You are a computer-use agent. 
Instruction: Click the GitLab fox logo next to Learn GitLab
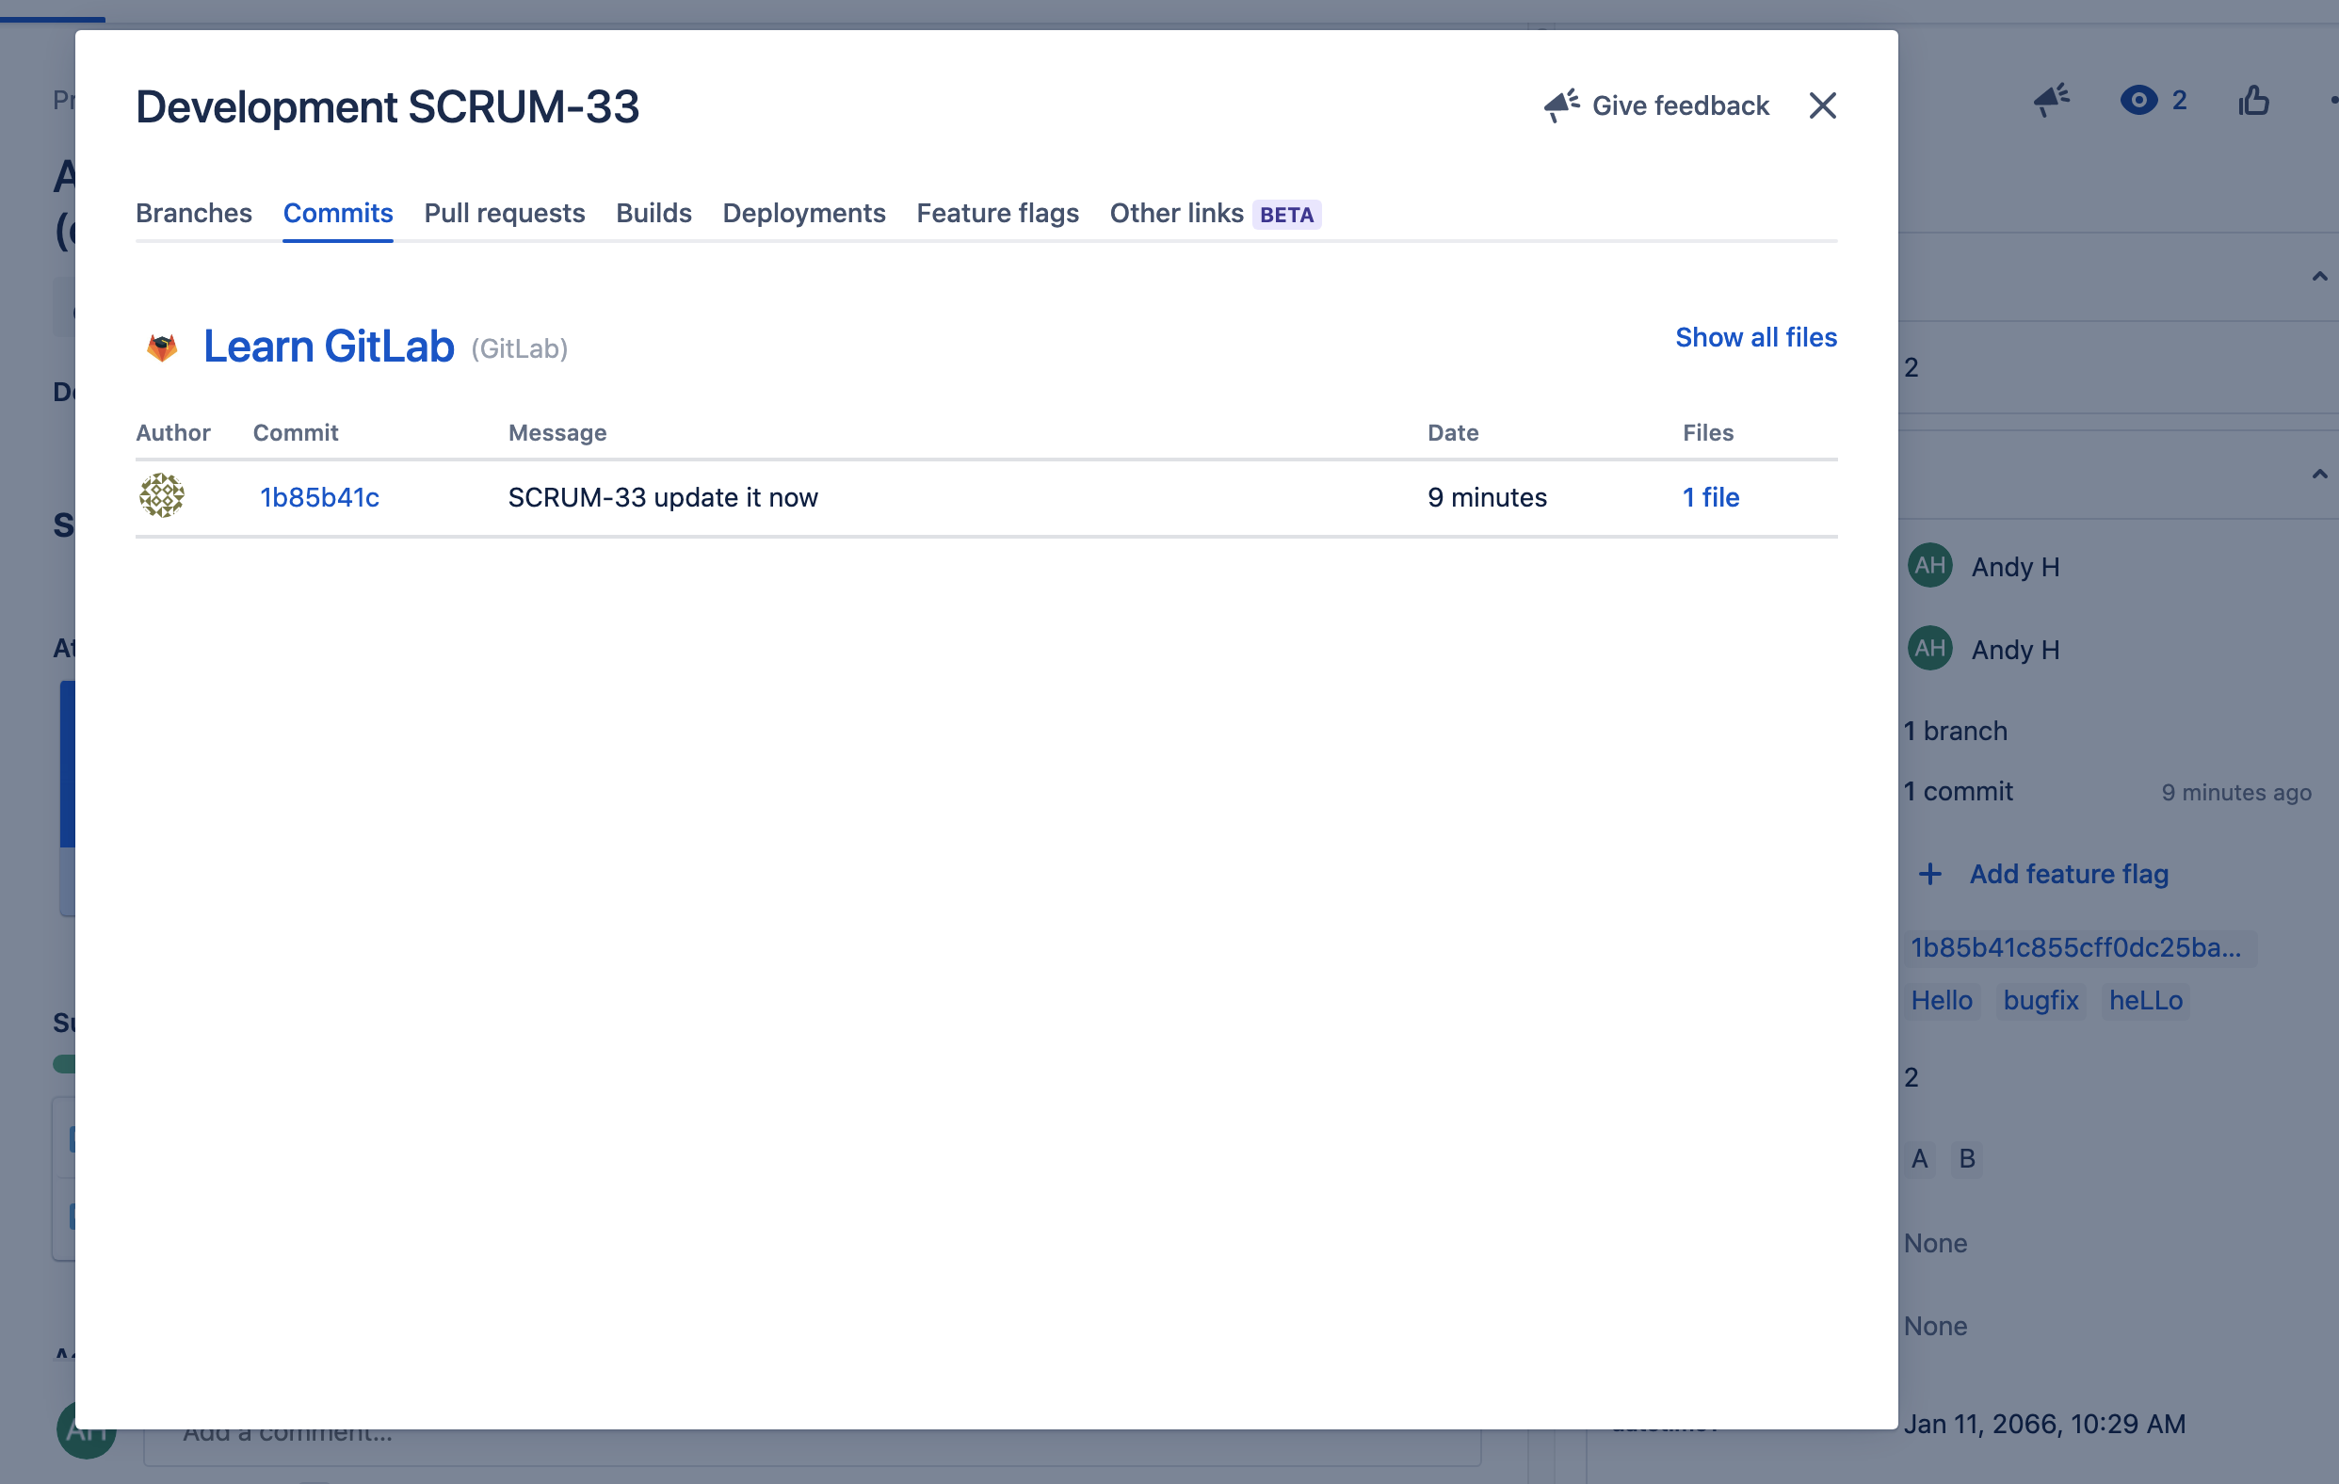pos(161,347)
